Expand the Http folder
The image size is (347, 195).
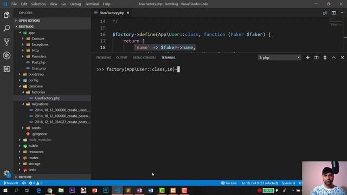pyautogui.click(x=35, y=50)
